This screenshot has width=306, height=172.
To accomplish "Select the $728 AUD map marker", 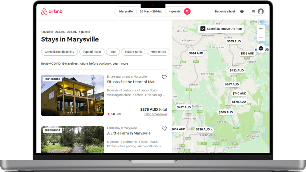I will point(203,129).
